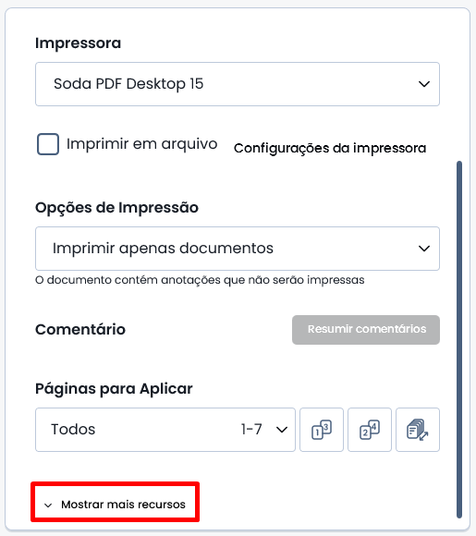
Task: Click the vertical scrollbar on the right edge
Action: [x=459, y=340]
